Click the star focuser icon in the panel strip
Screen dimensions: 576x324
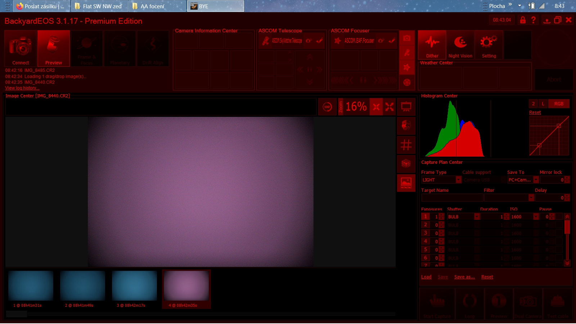tap(407, 68)
